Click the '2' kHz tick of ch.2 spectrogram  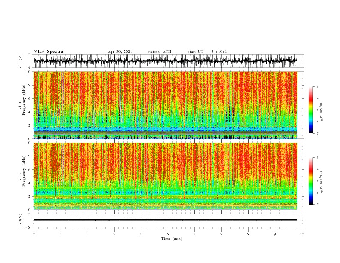pyautogui.click(x=29, y=196)
